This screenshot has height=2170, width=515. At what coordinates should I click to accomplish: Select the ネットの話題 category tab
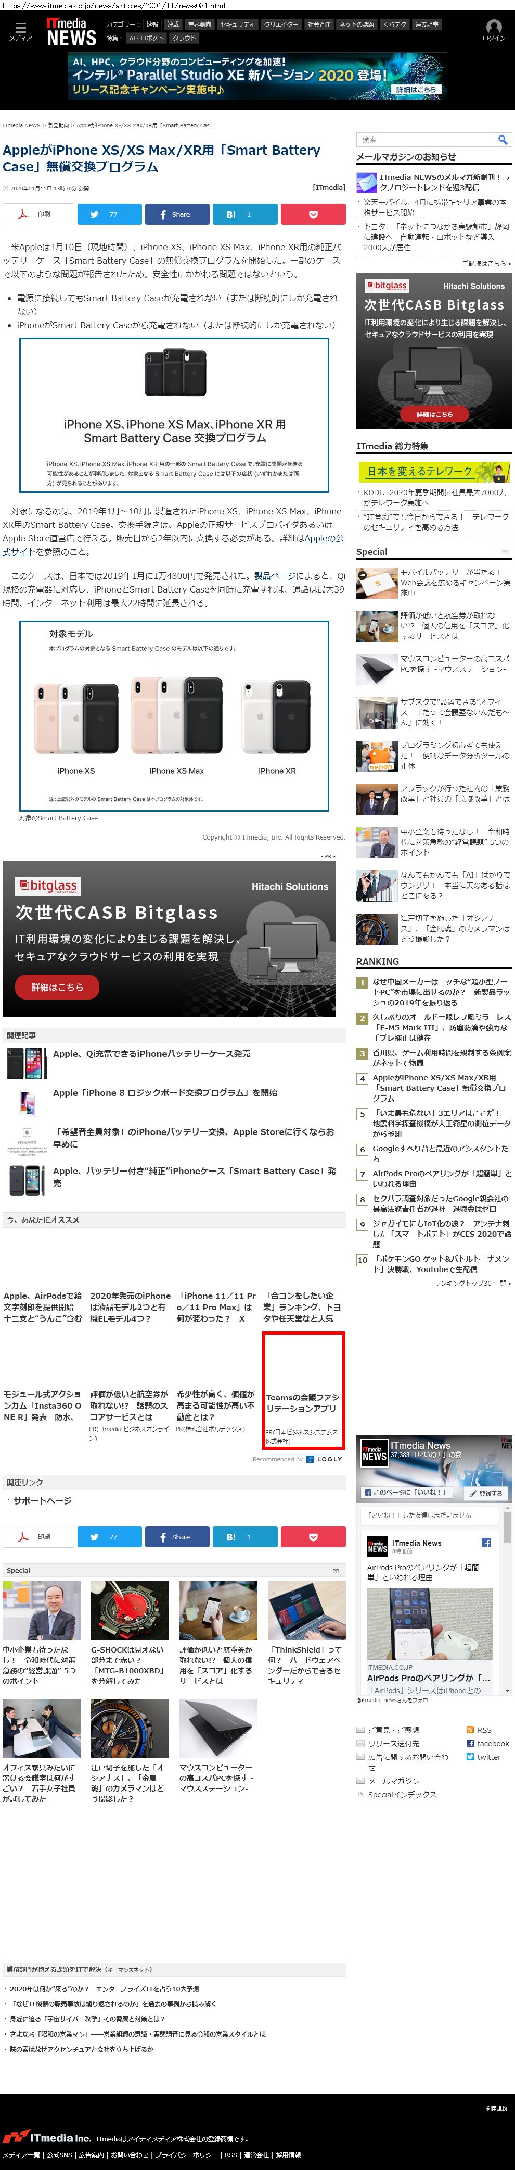[357, 24]
